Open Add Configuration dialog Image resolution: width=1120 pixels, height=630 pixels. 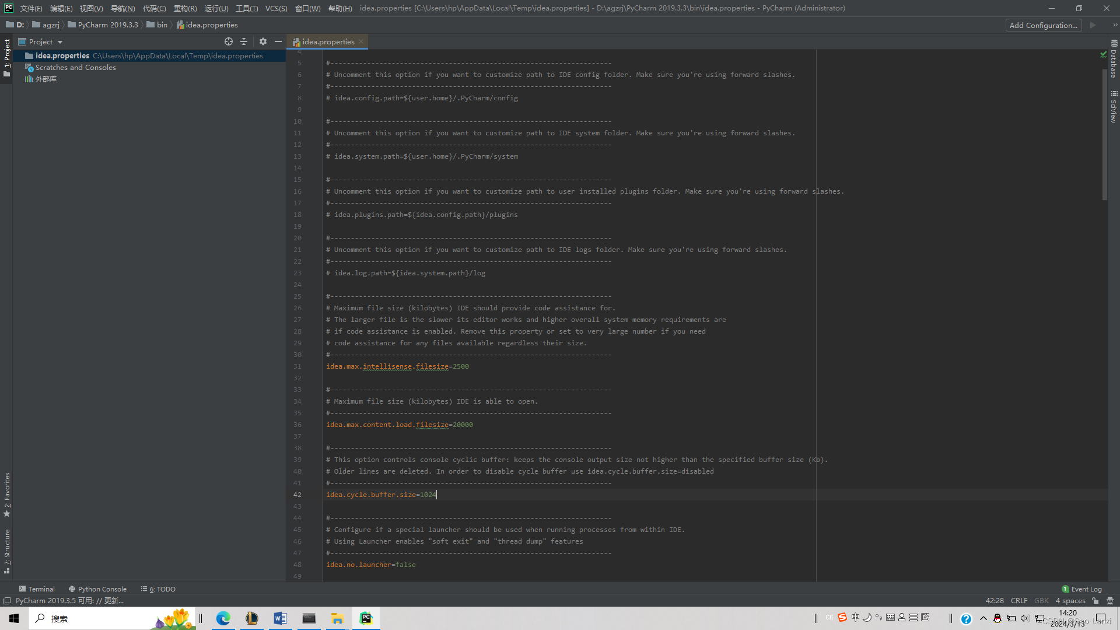[1043, 25]
